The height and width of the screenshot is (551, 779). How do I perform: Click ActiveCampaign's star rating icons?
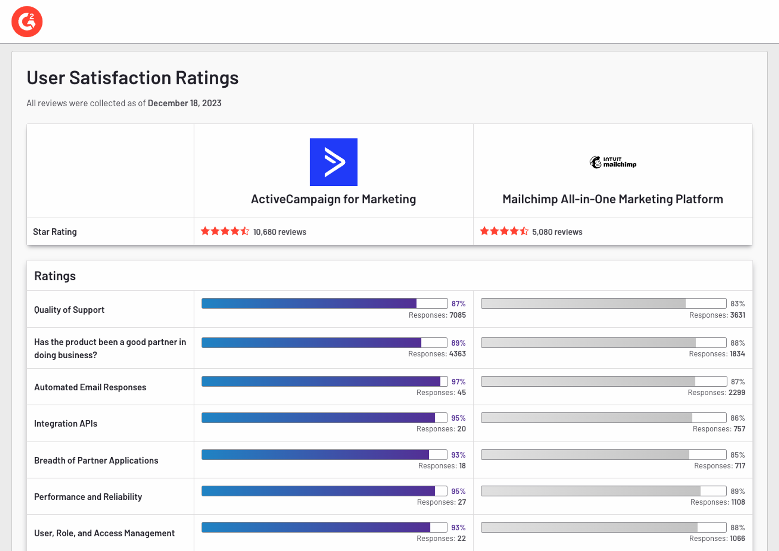(225, 231)
